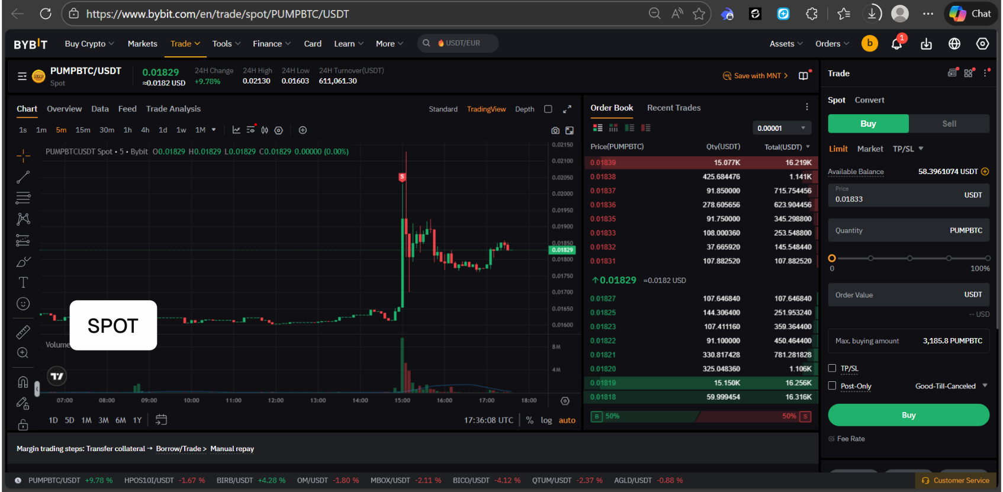Enable the Post-Only checkbox

coord(832,386)
